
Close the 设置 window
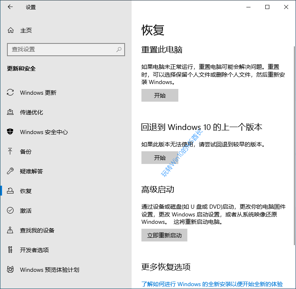point(286,7)
